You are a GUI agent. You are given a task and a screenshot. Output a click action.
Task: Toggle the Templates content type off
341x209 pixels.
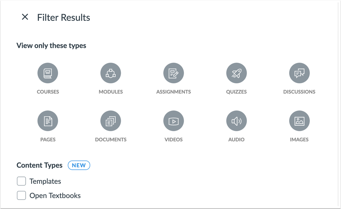21,181
